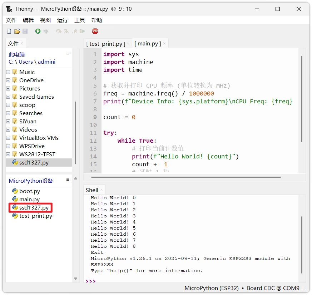Select boot.py on the MicroPython device
This screenshot has height=295, width=312.
click(x=29, y=191)
